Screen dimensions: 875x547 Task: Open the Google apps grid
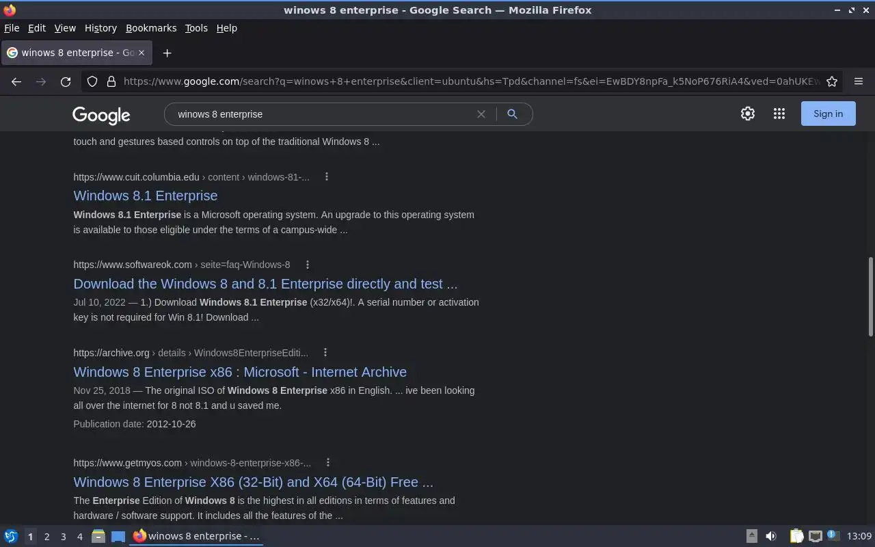coord(779,114)
